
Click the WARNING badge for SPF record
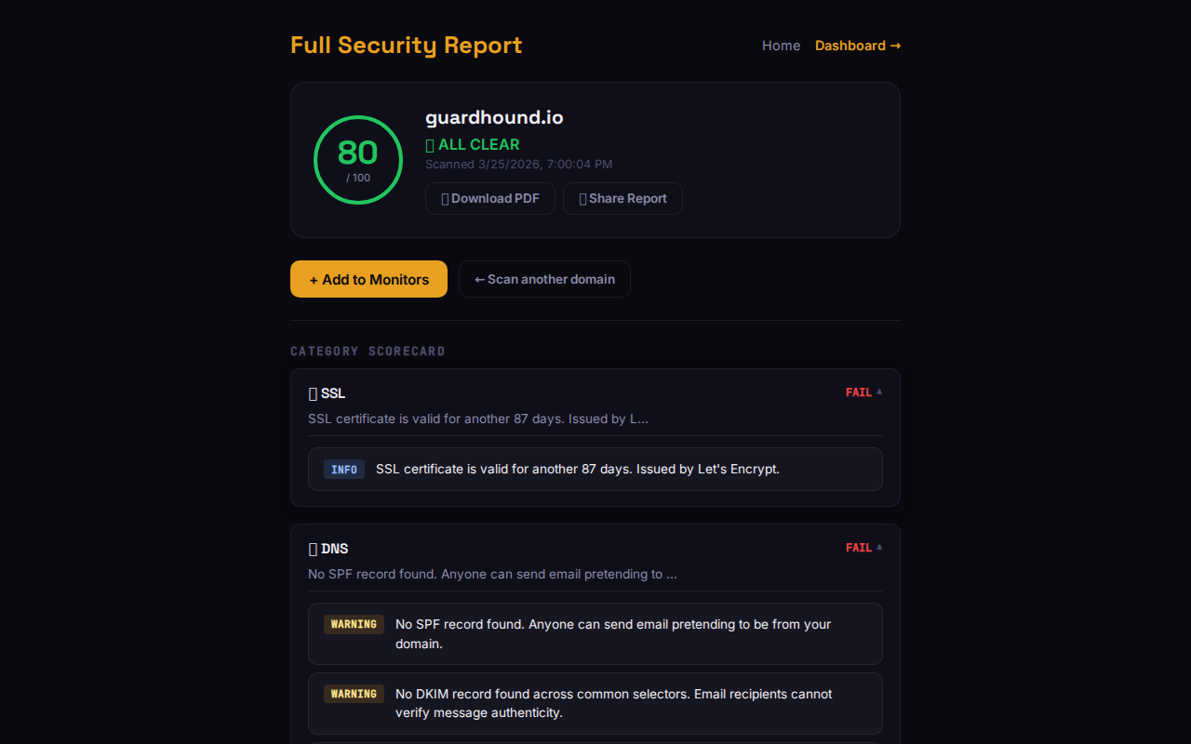tap(354, 624)
